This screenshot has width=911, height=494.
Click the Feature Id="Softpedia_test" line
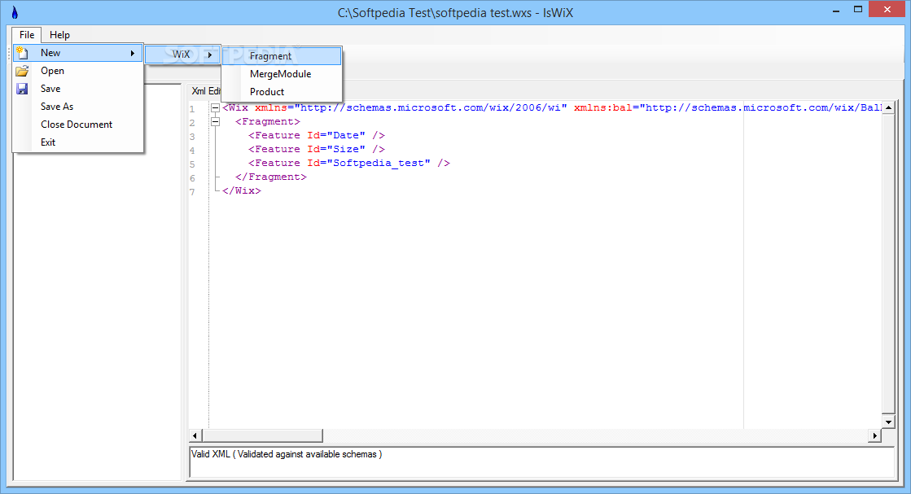(x=349, y=163)
